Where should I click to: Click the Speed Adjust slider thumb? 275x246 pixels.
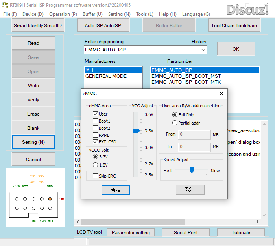tap(192, 170)
